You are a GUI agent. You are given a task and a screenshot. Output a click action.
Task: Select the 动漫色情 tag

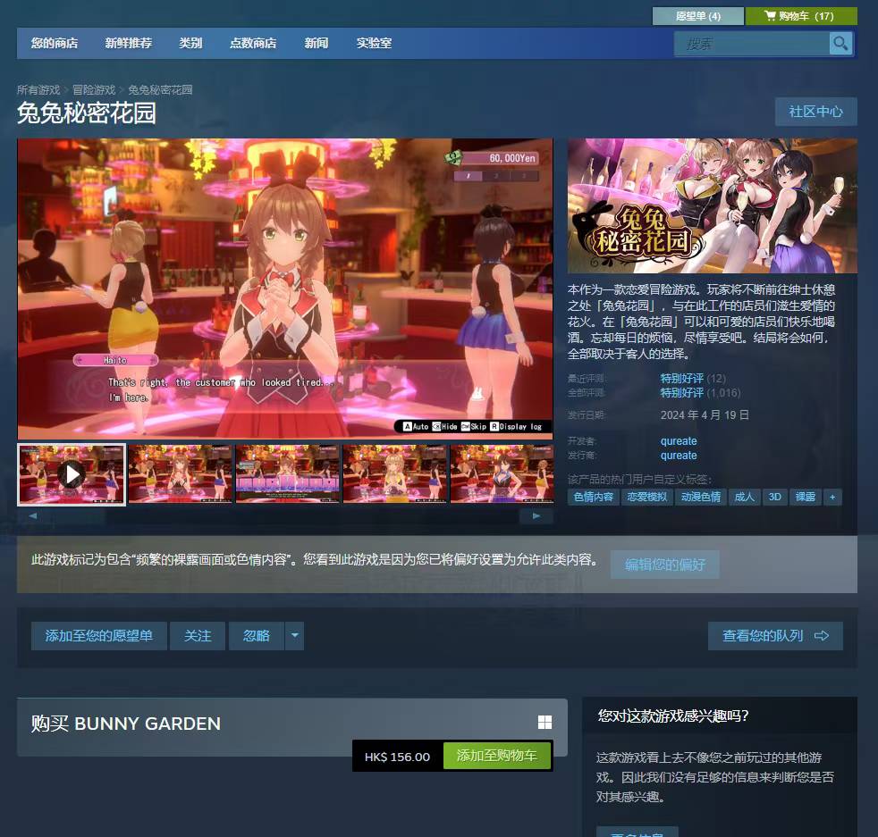(x=700, y=497)
